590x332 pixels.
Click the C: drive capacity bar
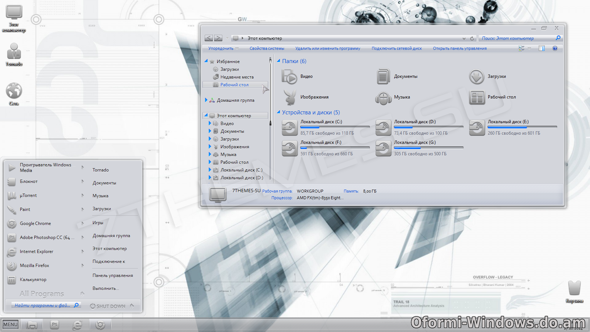tap(335, 127)
